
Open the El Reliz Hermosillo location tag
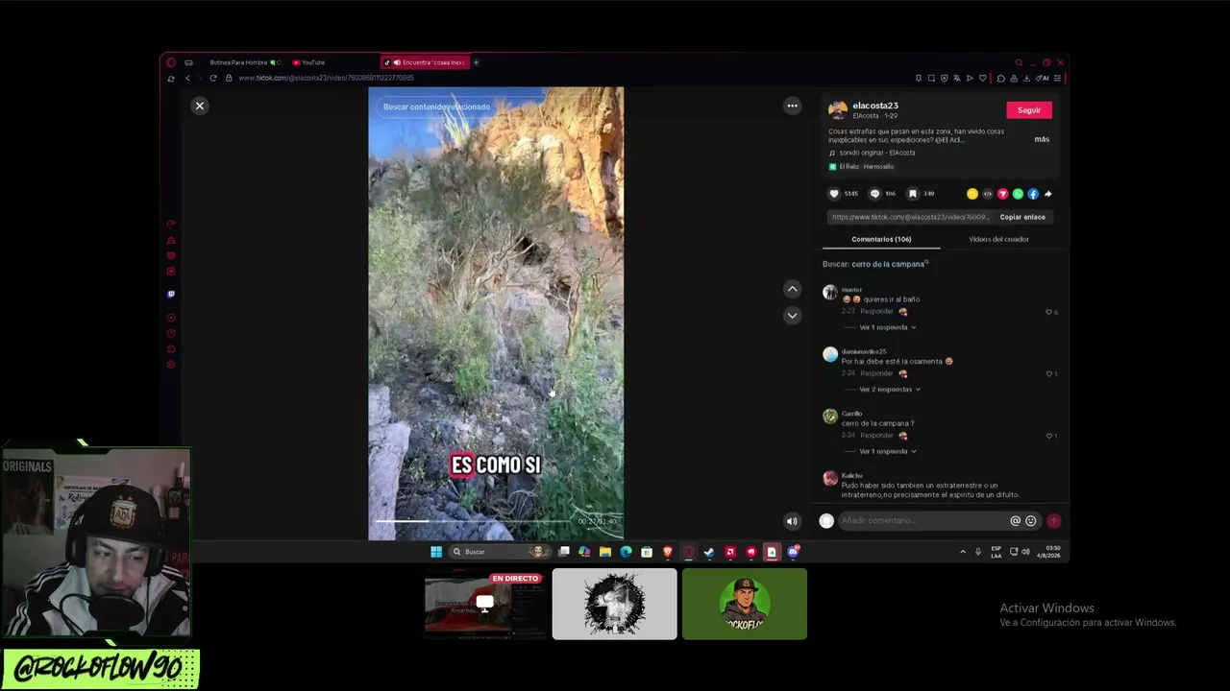(x=862, y=166)
